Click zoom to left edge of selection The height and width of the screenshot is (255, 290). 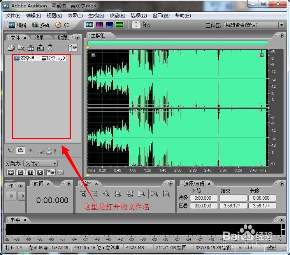click(130, 194)
